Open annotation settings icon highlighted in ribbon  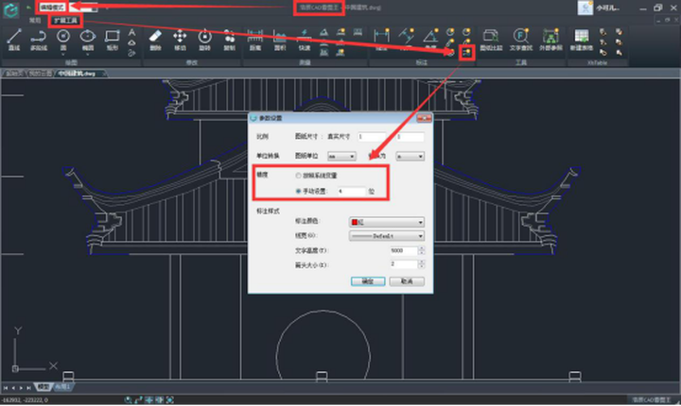pos(466,53)
